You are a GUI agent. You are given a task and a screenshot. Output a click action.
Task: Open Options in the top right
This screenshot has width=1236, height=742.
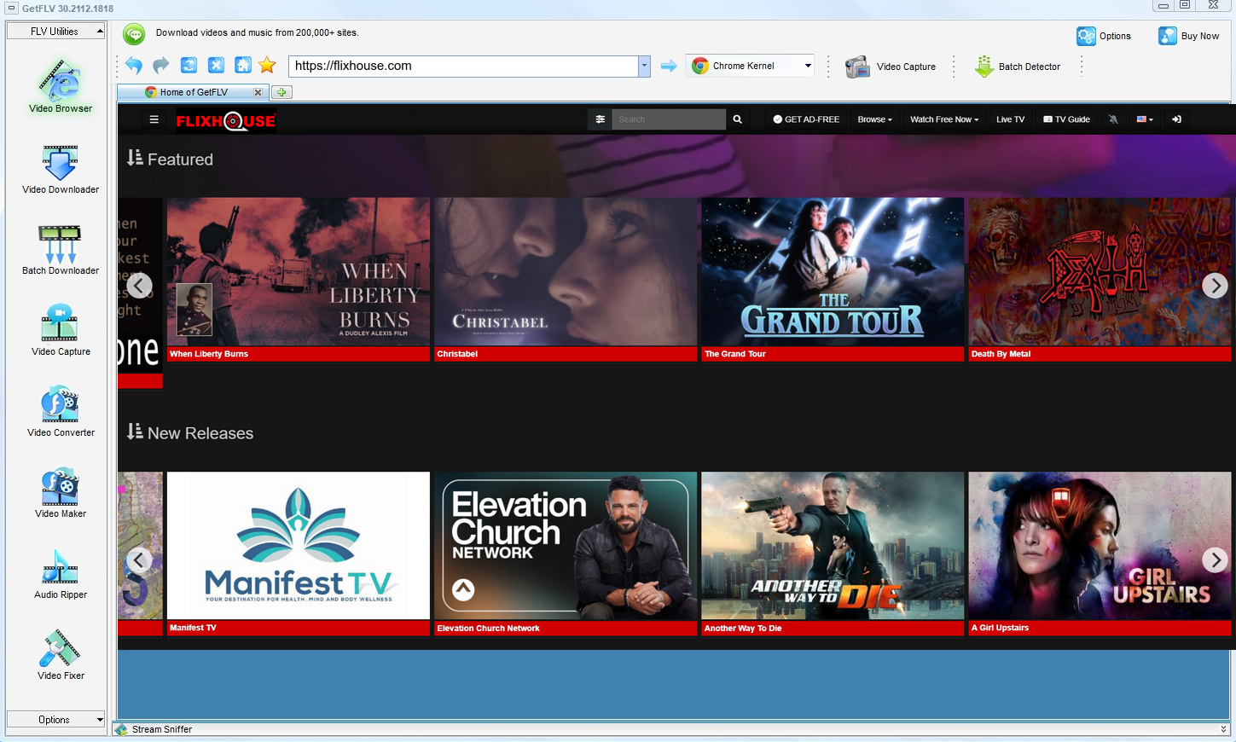(1104, 36)
